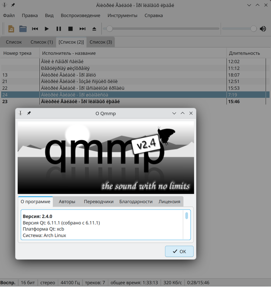Pause playback using the pause icon
Image resolution: width=271 pixels, height=287 pixels.
click(x=59, y=29)
